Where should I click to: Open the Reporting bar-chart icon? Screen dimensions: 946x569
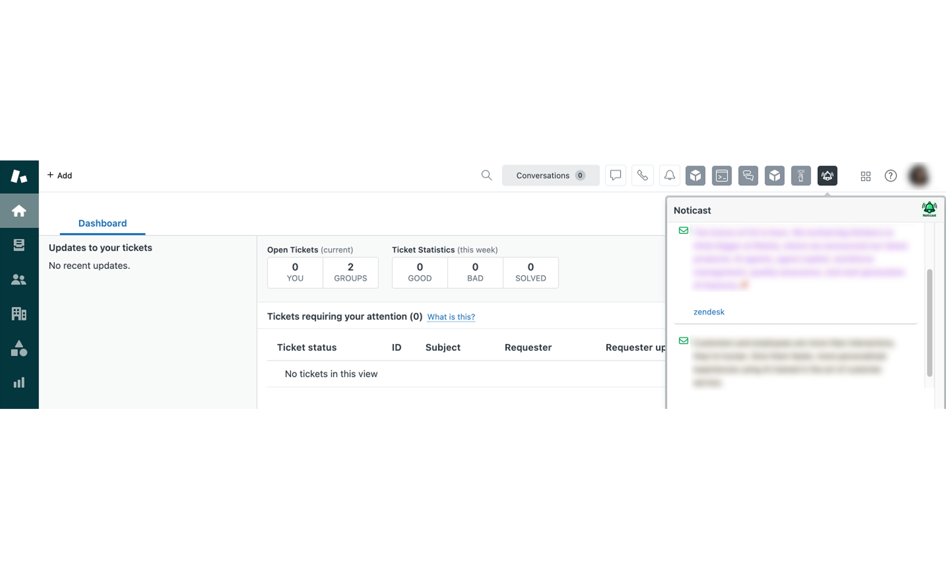tap(19, 382)
